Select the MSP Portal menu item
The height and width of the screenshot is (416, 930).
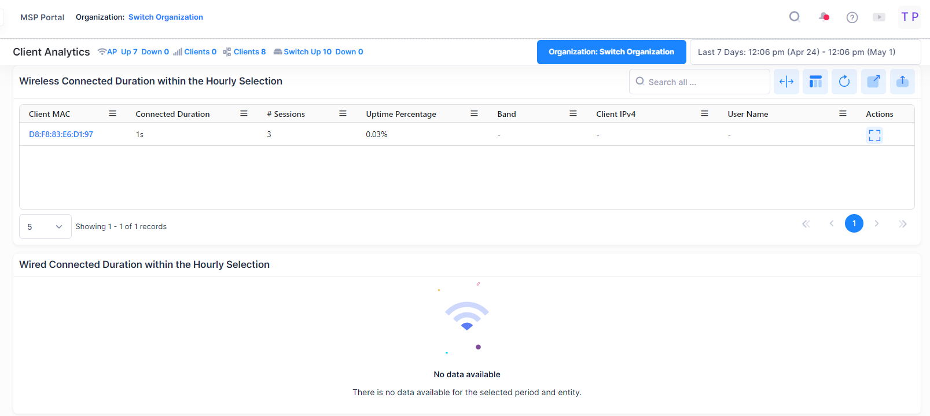[x=42, y=17]
